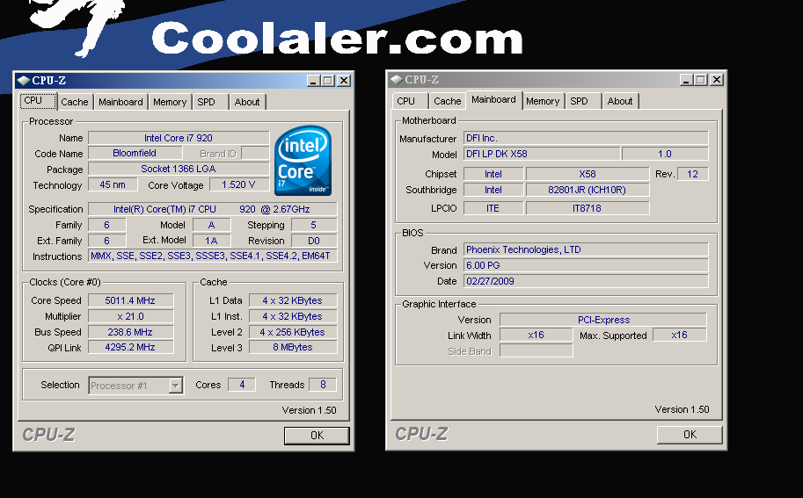Click the model field DFI LP DK X58
Viewport: 803px width, 498px height.
point(542,154)
